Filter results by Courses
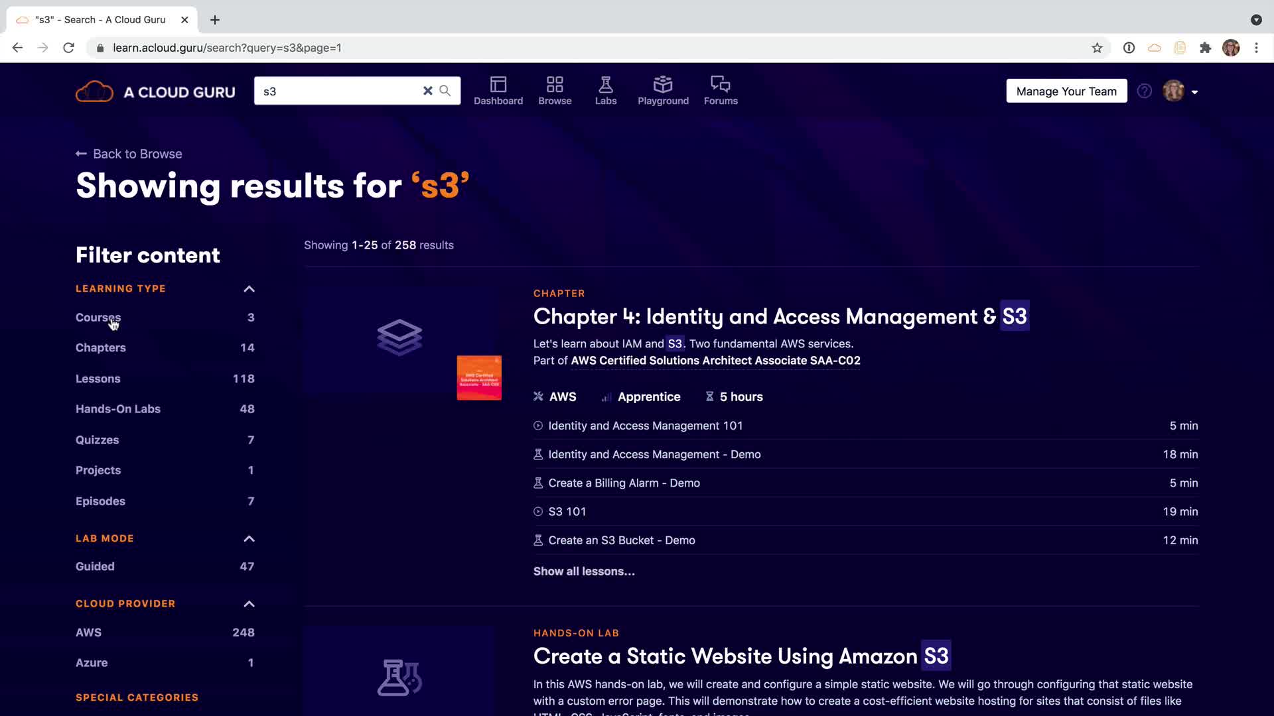This screenshot has width=1274, height=716. point(98,318)
